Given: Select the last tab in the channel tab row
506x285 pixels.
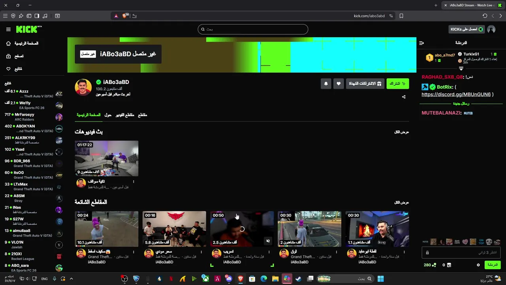Looking at the screenshot, I should coord(142,115).
